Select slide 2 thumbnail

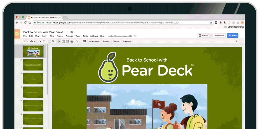tap(33, 65)
